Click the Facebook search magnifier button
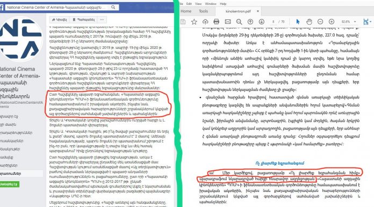The height and width of the screenshot is (207, 374). [x=113, y=8]
